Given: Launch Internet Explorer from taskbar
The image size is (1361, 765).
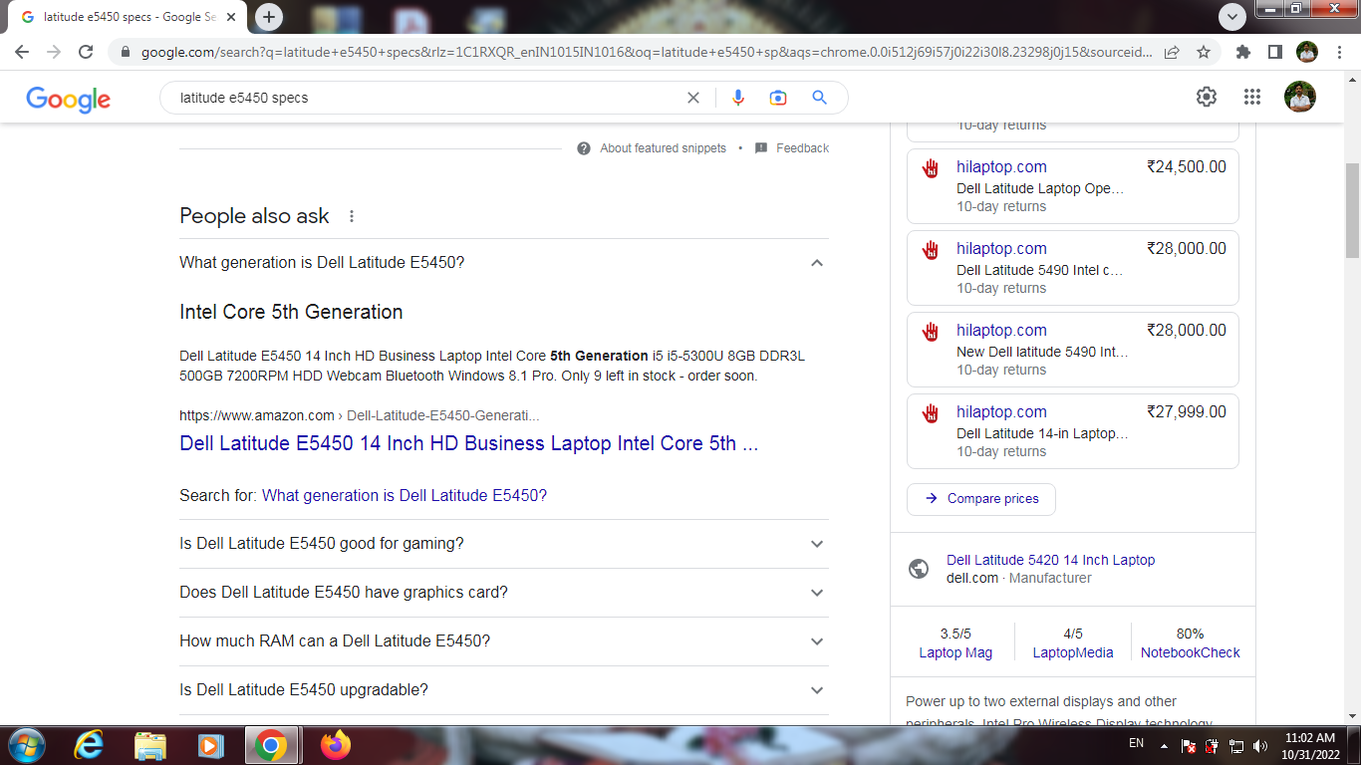Looking at the screenshot, I should click(x=89, y=745).
